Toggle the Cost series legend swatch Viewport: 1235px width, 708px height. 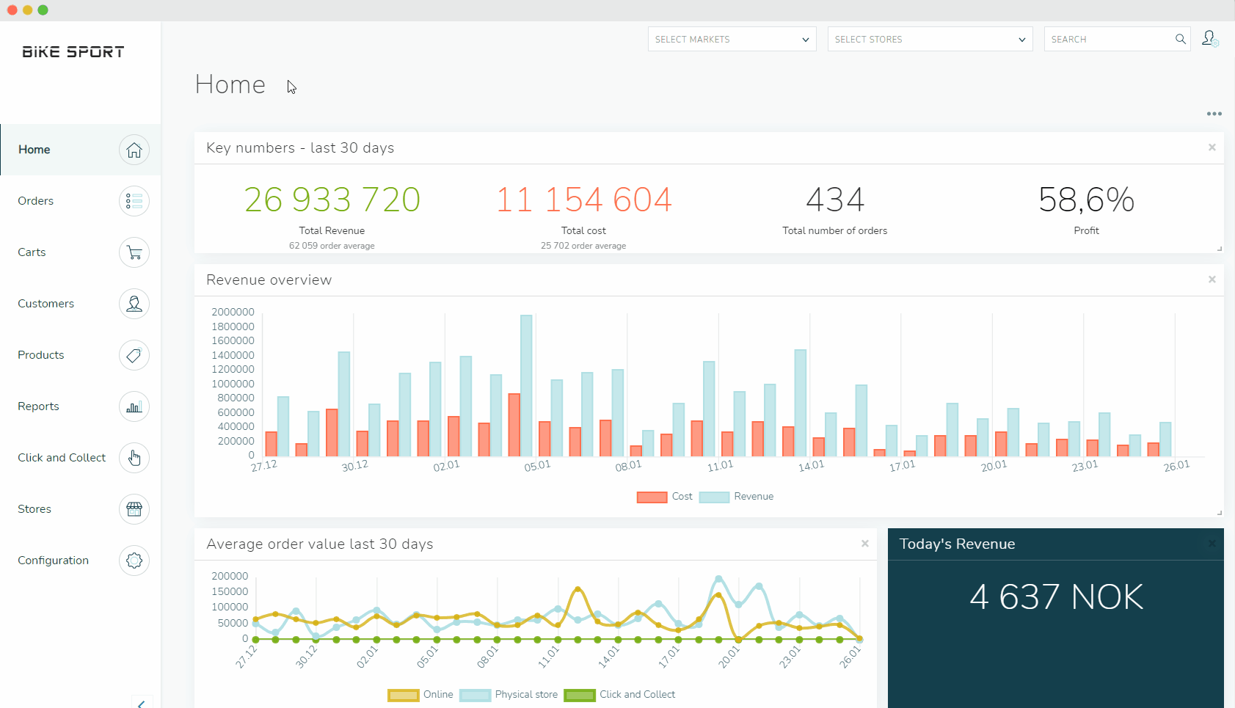652,497
